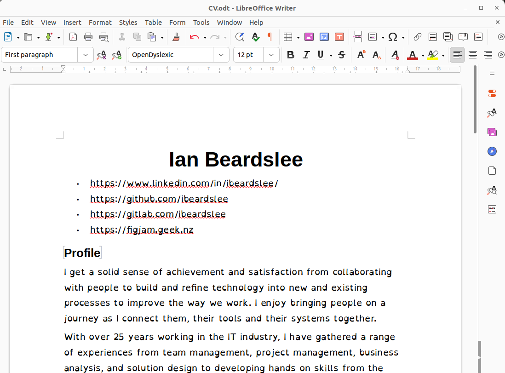Insert an image using the toolbar icon
505x373 pixels.
coord(309,37)
